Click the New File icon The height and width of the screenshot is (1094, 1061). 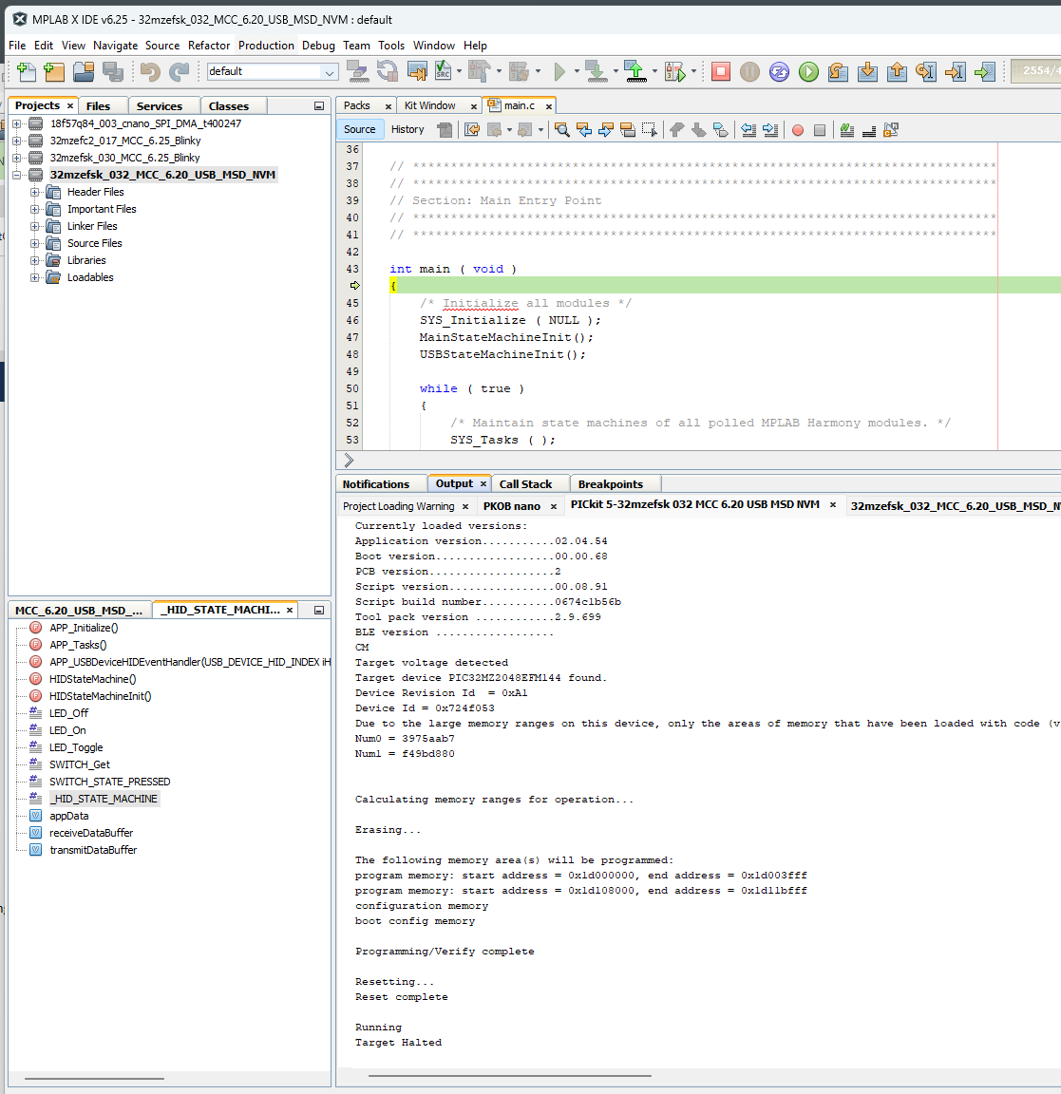click(26, 71)
